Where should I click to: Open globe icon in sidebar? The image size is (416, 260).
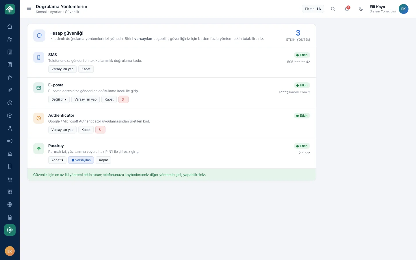click(10, 205)
